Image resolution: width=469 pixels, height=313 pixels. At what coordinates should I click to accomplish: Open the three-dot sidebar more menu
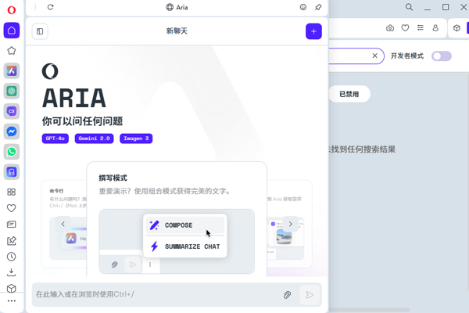tap(12, 301)
